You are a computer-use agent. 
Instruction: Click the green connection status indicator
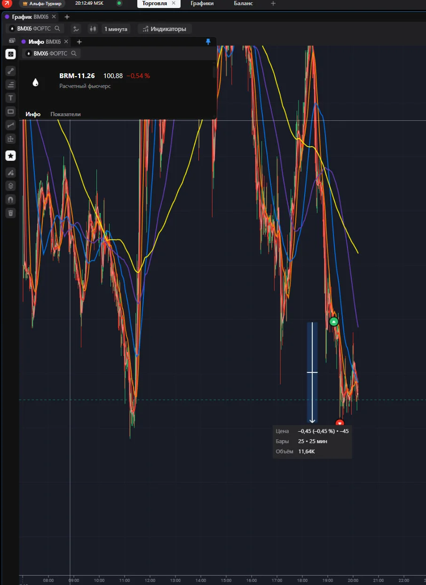pyautogui.click(x=119, y=3)
